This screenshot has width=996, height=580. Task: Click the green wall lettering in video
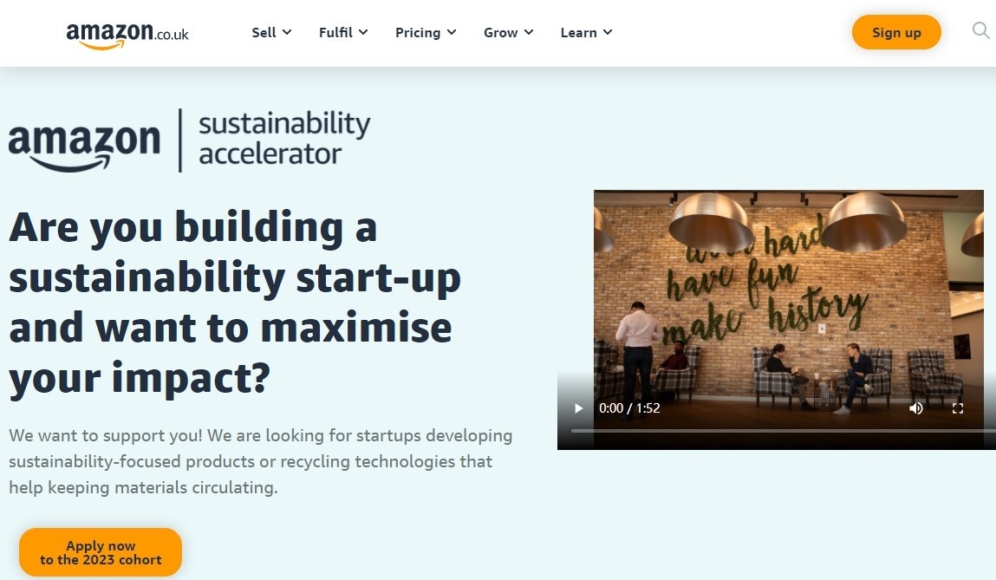coord(763,286)
